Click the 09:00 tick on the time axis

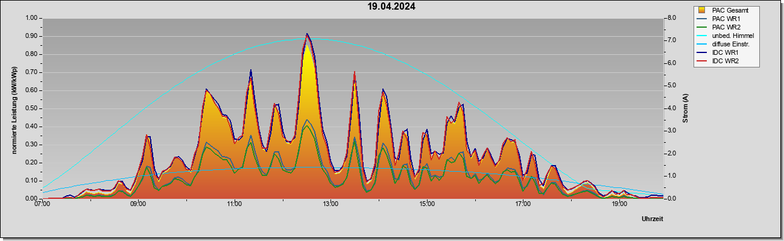[138, 204]
